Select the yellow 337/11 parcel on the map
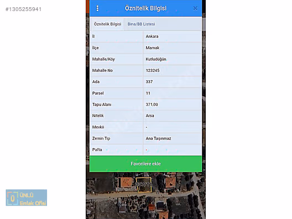This screenshot has width=292, height=219. point(144,185)
